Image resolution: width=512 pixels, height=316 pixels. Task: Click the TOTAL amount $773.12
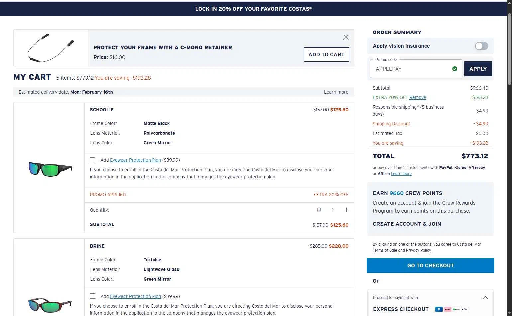tap(475, 156)
